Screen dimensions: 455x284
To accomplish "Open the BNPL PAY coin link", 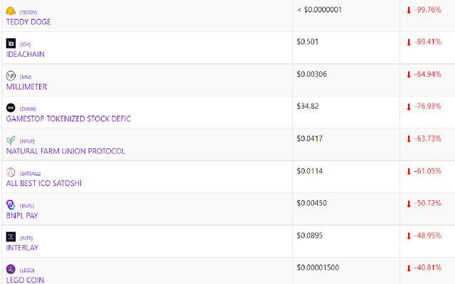I will (22, 216).
